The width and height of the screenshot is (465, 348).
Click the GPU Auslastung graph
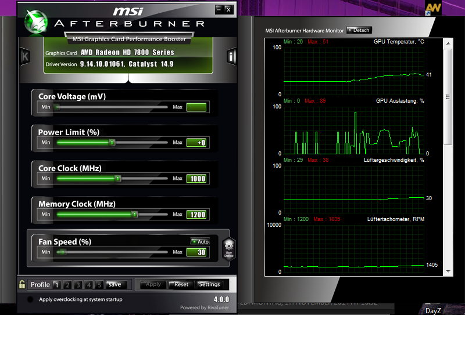pos(354,130)
